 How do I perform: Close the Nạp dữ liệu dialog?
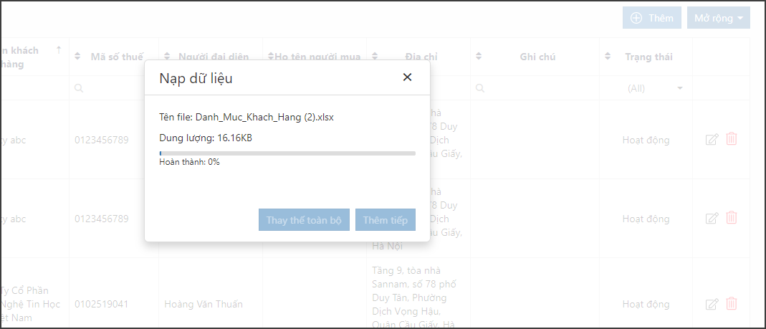(407, 77)
